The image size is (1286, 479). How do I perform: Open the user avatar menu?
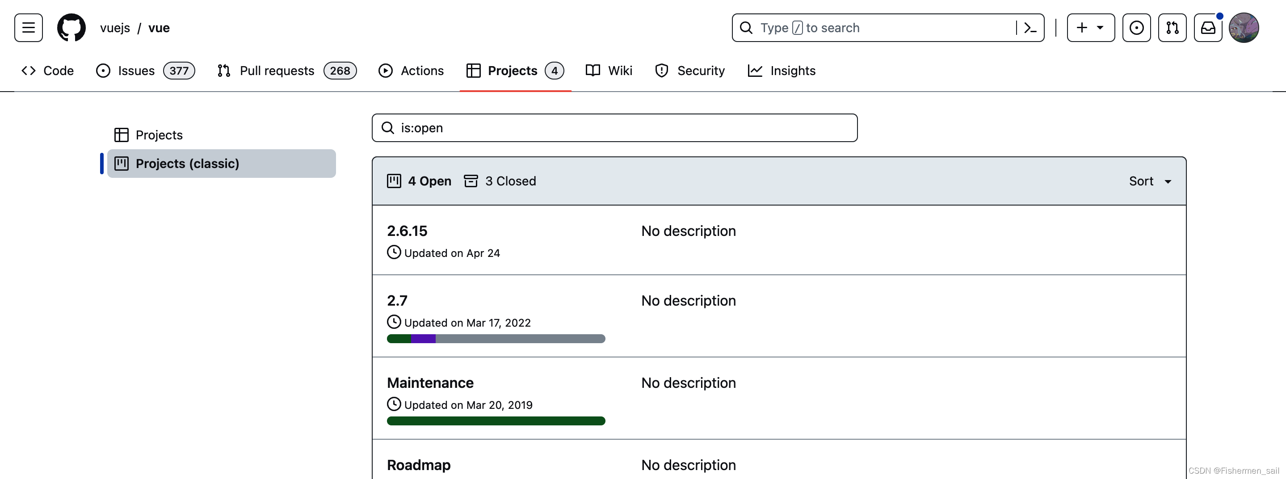[1244, 27]
